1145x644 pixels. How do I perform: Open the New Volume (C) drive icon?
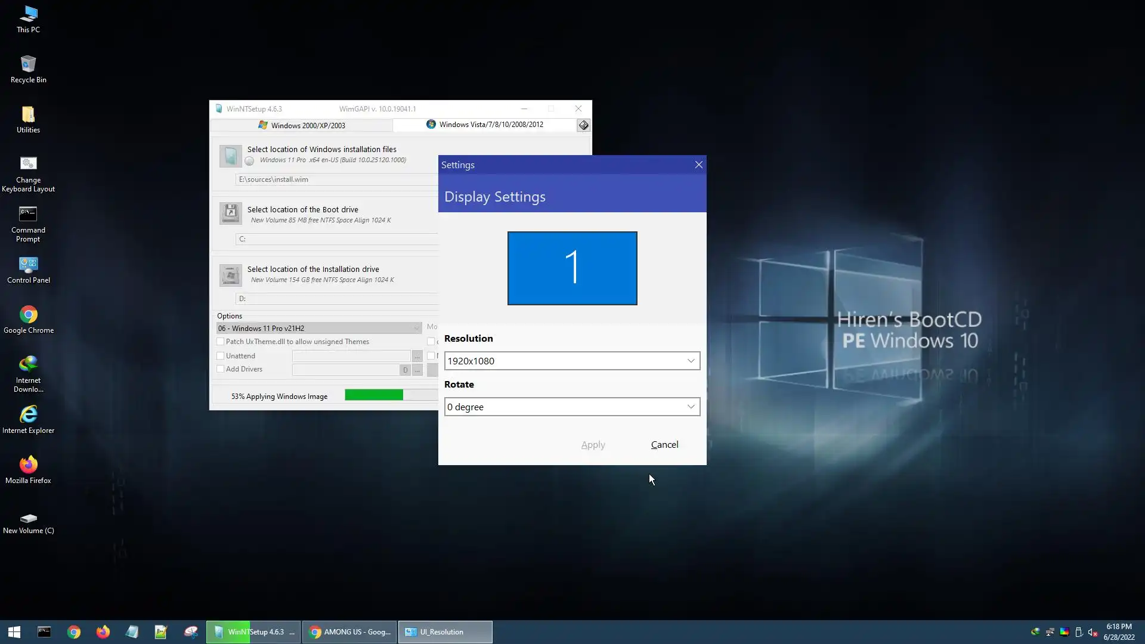point(28,518)
